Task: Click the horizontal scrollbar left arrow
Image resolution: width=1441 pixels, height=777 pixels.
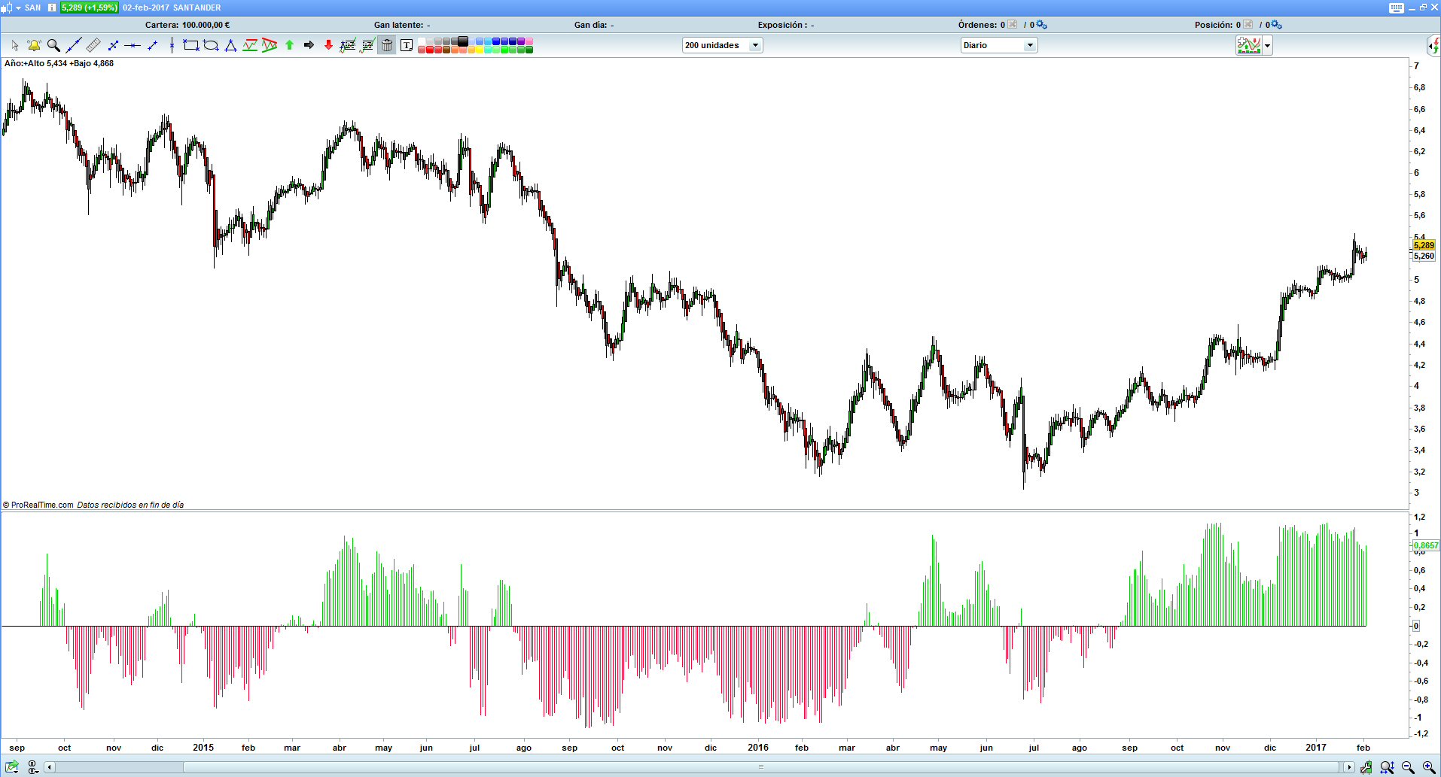Action: [50, 767]
